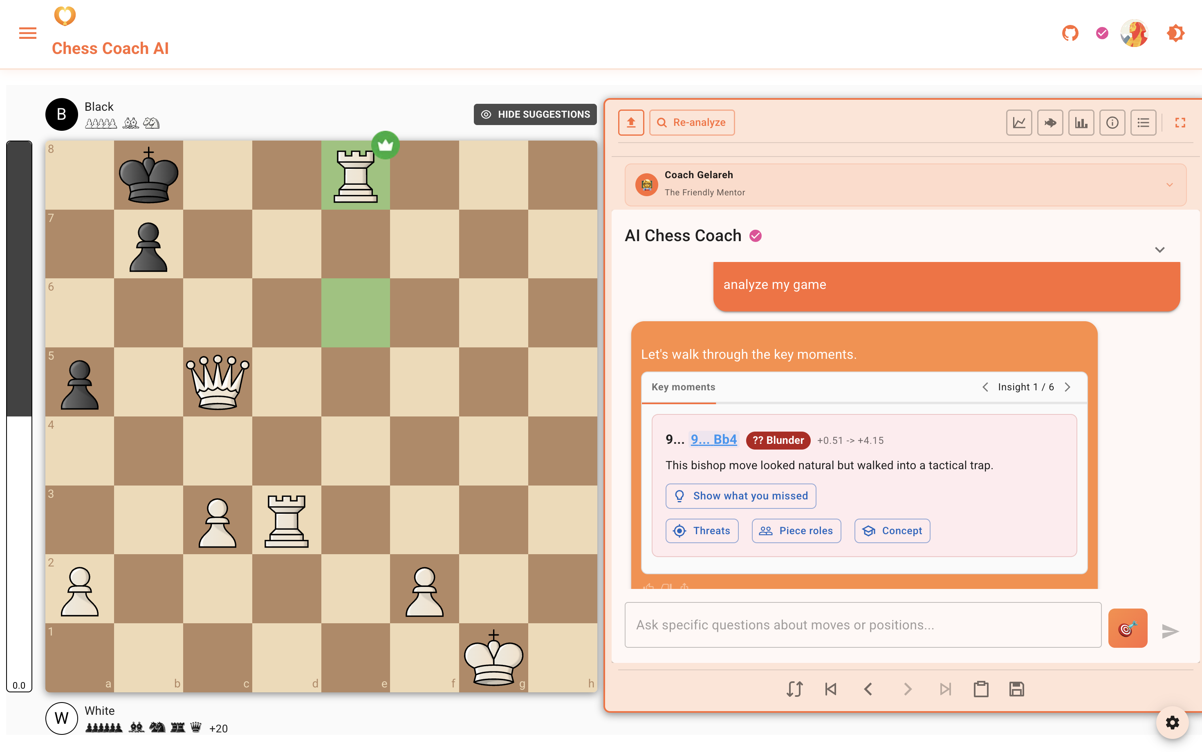Open the move list icon
Screen dimensions: 1202x752
click(1143, 122)
